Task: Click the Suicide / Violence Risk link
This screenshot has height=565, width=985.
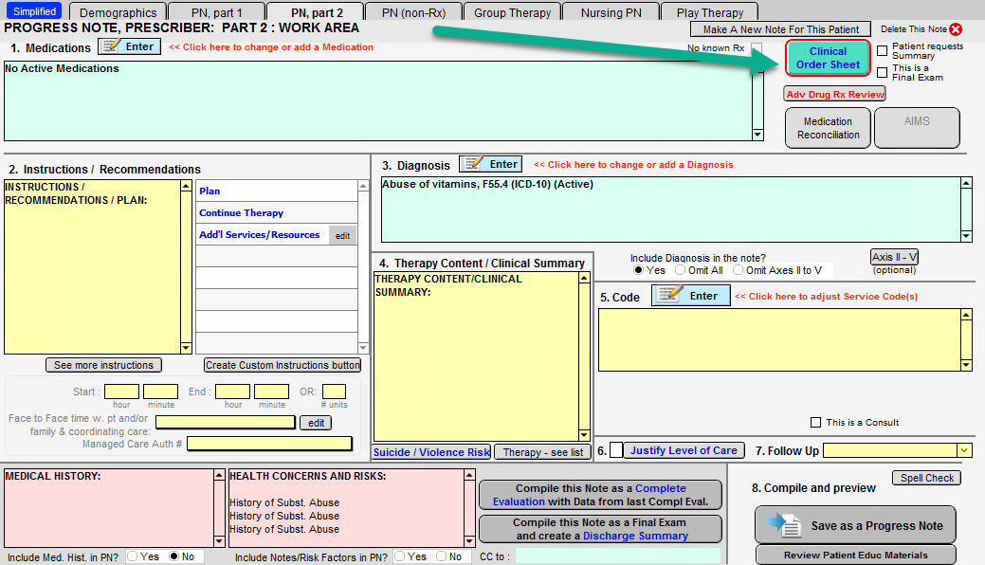Action: (431, 452)
